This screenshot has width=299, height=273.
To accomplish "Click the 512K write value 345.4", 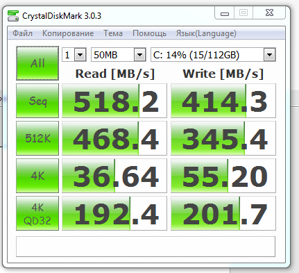I will [x=223, y=138].
